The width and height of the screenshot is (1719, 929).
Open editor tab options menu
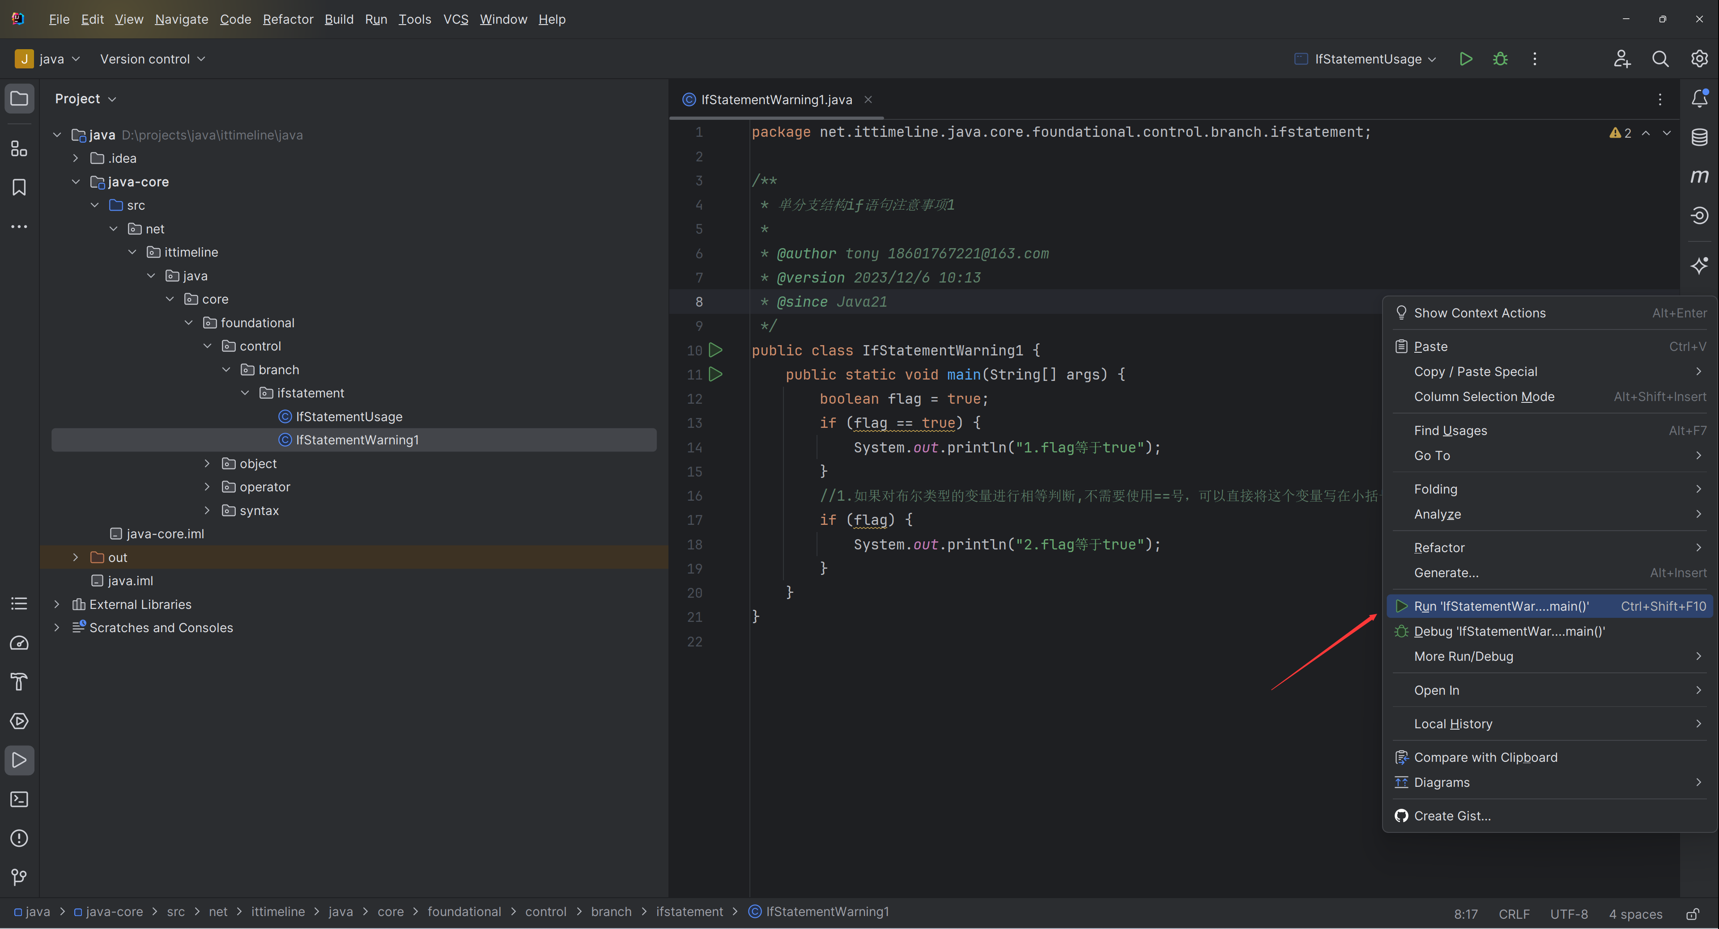(x=1659, y=99)
